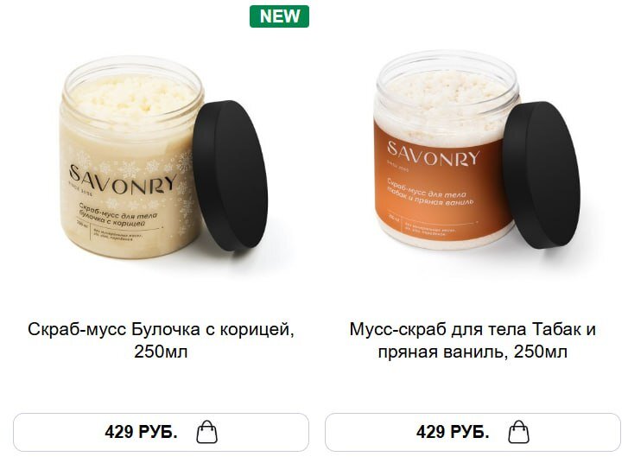Viewport: 628px width, 463px height.
Task: Click the black lid of the orange jar
Action: click(542, 174)
